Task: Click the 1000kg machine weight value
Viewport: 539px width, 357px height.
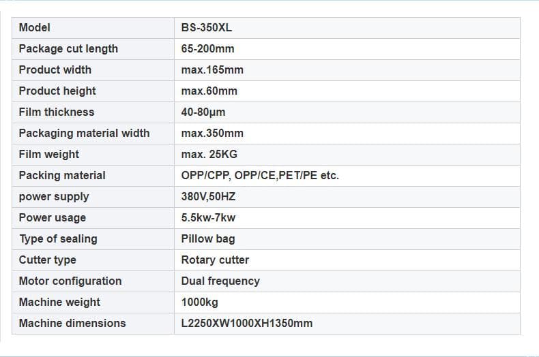Action: (200, 302)
